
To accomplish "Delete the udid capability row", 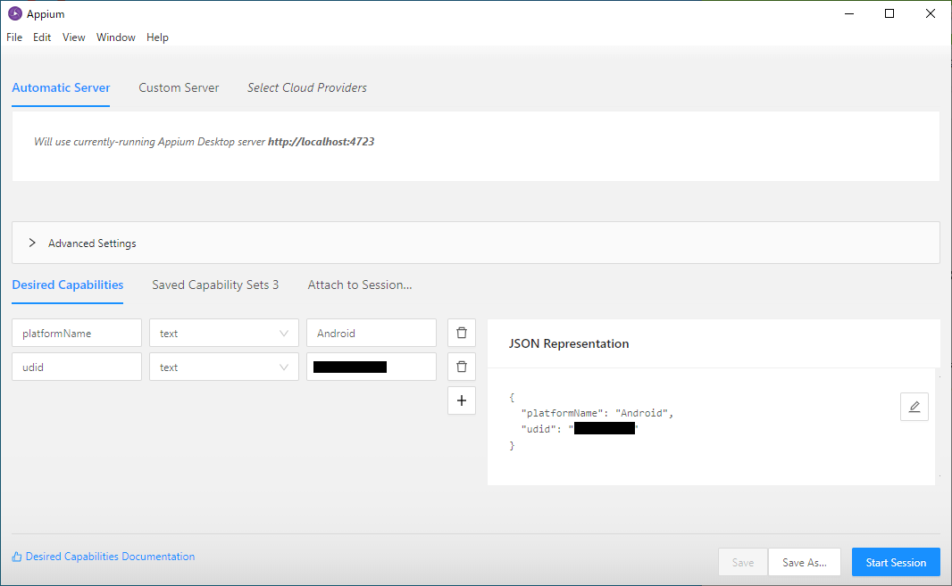I will (462, 367).
